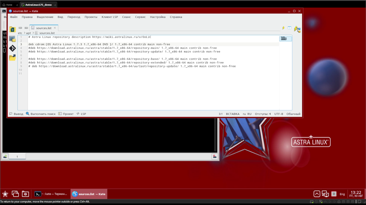Open the Сеанс menu
This screenshot has width=366, height=205.
[x=126, y=17]
